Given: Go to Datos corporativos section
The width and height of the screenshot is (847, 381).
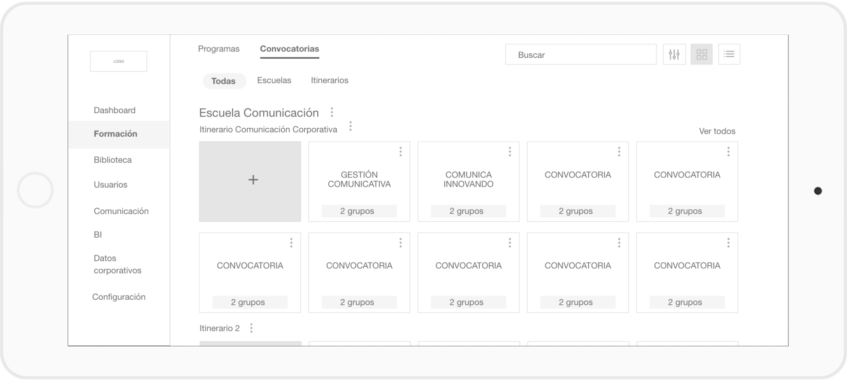Looking at the screenshot, I should [x=117, y=264].
